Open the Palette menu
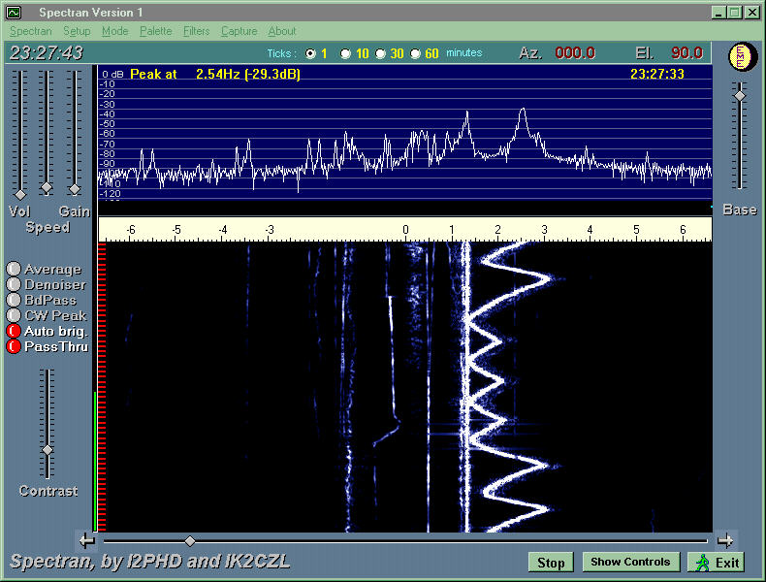Viewport: 766px width, 582px height. pyautogui.click(x=155, y=31)
